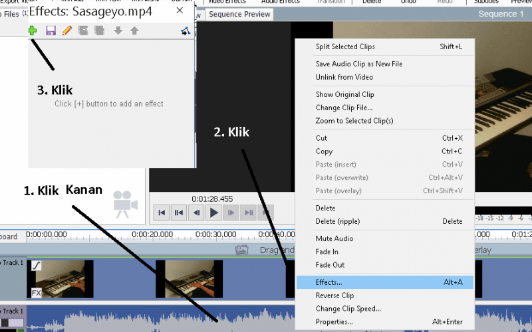Viewport: 532px width, 332px height.
Task: Choose Copy from the context menu
Action: pyautogui.click(x=385, y=151)
